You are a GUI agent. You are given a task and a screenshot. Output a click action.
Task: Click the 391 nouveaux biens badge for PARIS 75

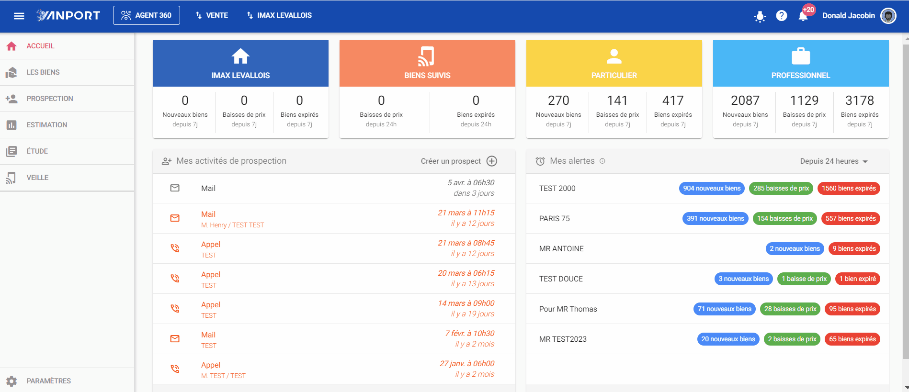(x=716, y=218)
